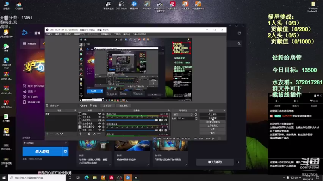The height and width of the screenshot is (181, 323).
Task: Open game version dropdown in Battle.net
Action: (45, 143)
